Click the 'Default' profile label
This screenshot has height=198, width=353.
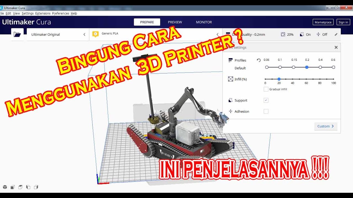click(x=240, y=68)
